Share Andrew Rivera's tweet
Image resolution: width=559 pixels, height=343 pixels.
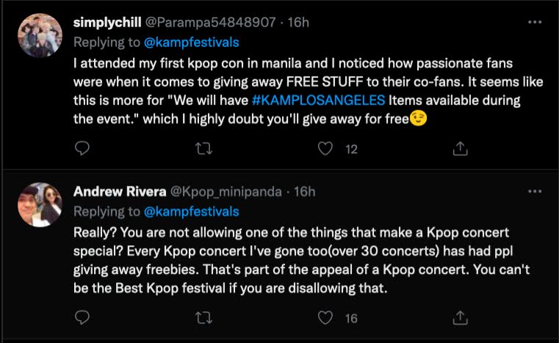point(460,318)
